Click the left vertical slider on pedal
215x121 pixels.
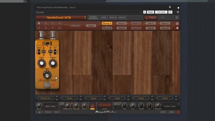[44, 51]
